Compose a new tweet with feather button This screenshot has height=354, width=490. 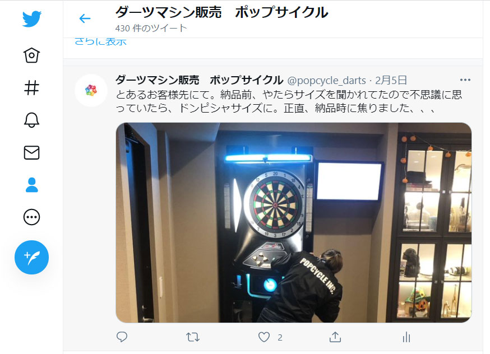pyautogui.click(x=31, y=258)
